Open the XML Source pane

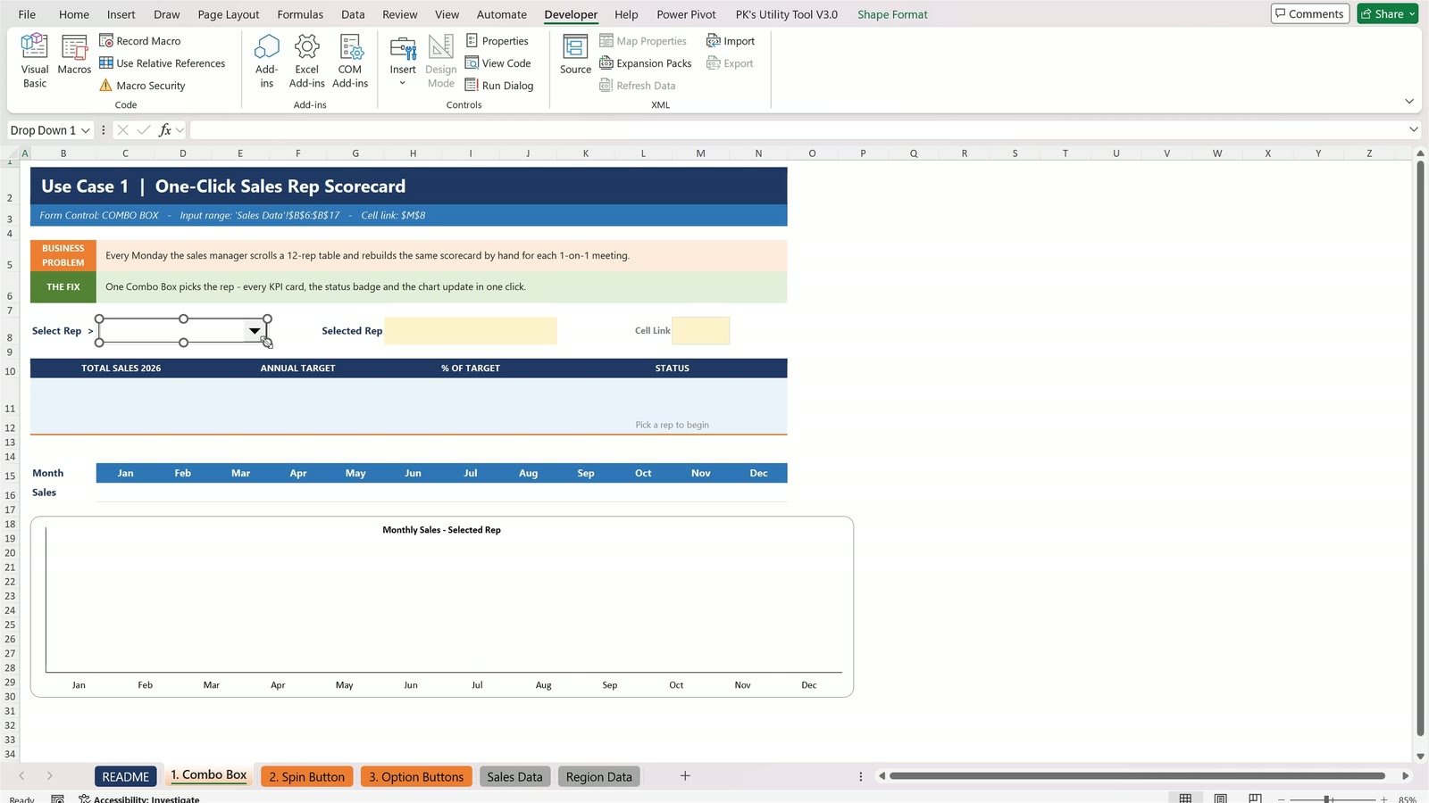(575, 55)
